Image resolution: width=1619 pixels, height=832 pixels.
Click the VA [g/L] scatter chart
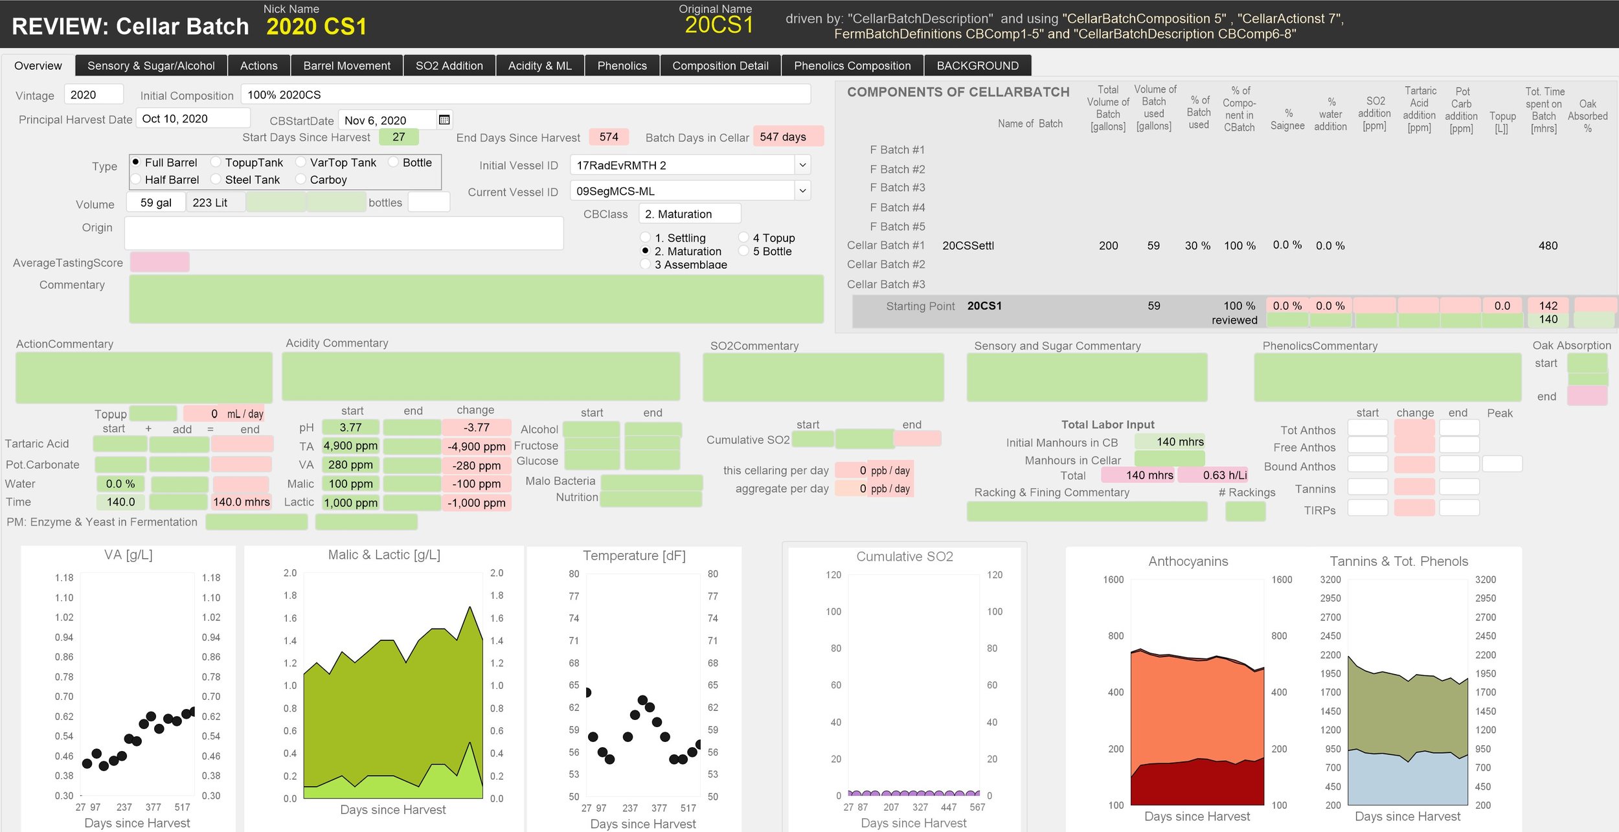click(128, 688)
